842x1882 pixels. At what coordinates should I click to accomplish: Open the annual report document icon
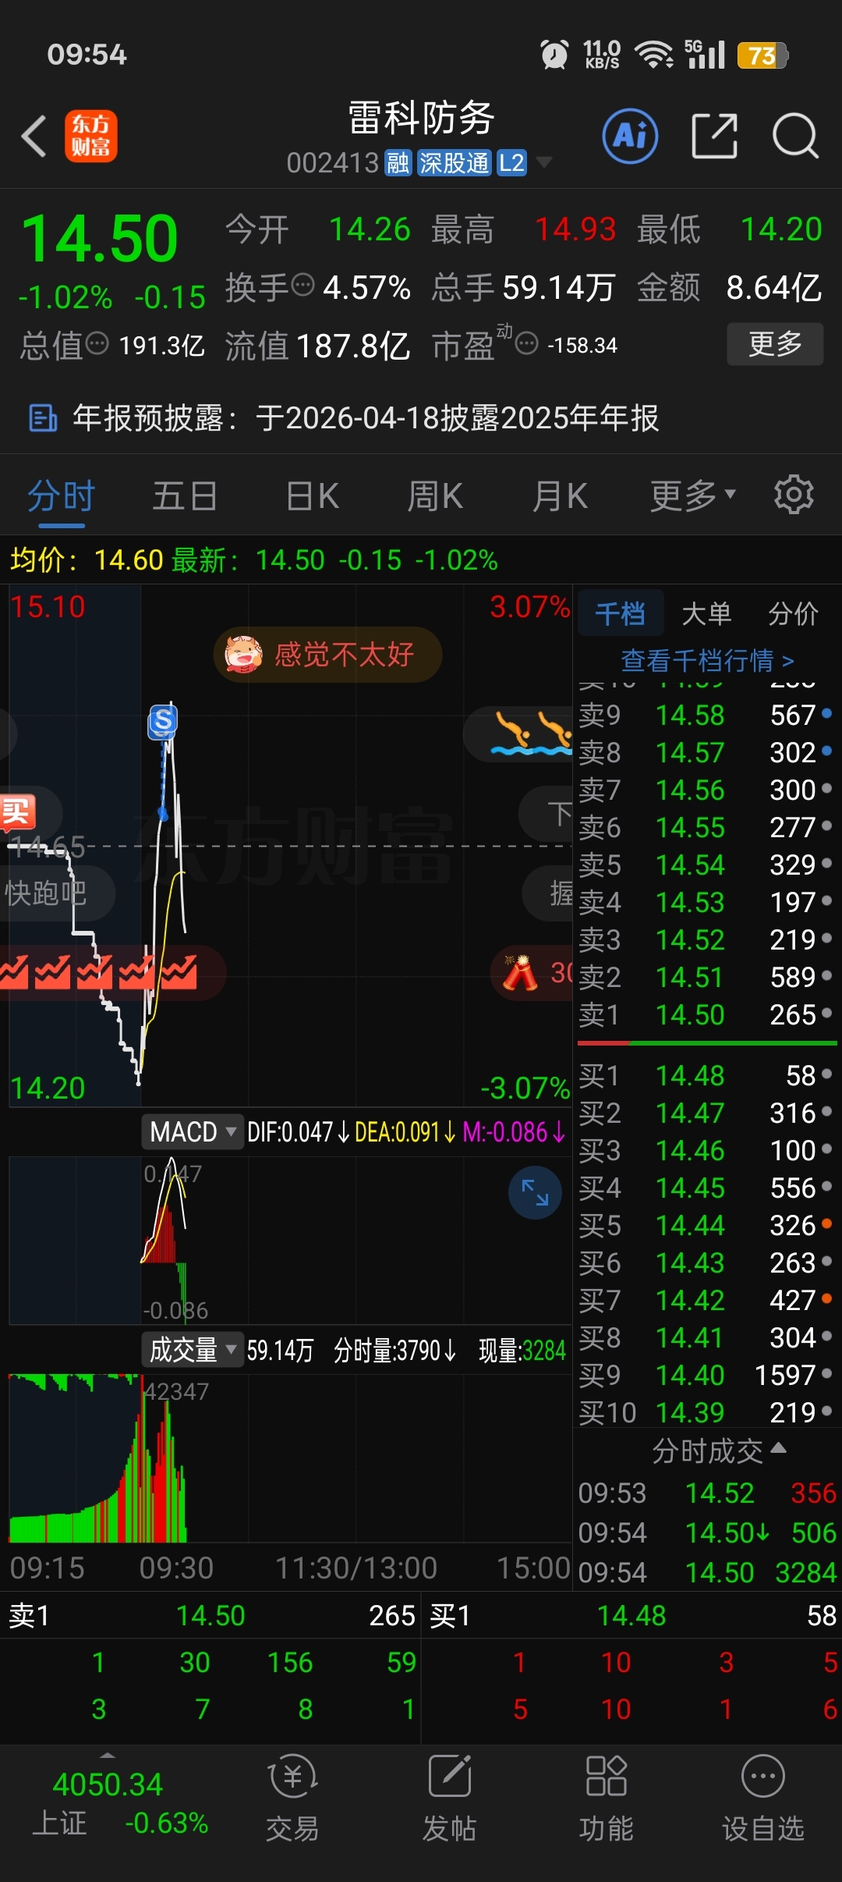click(x=43, y=418)
